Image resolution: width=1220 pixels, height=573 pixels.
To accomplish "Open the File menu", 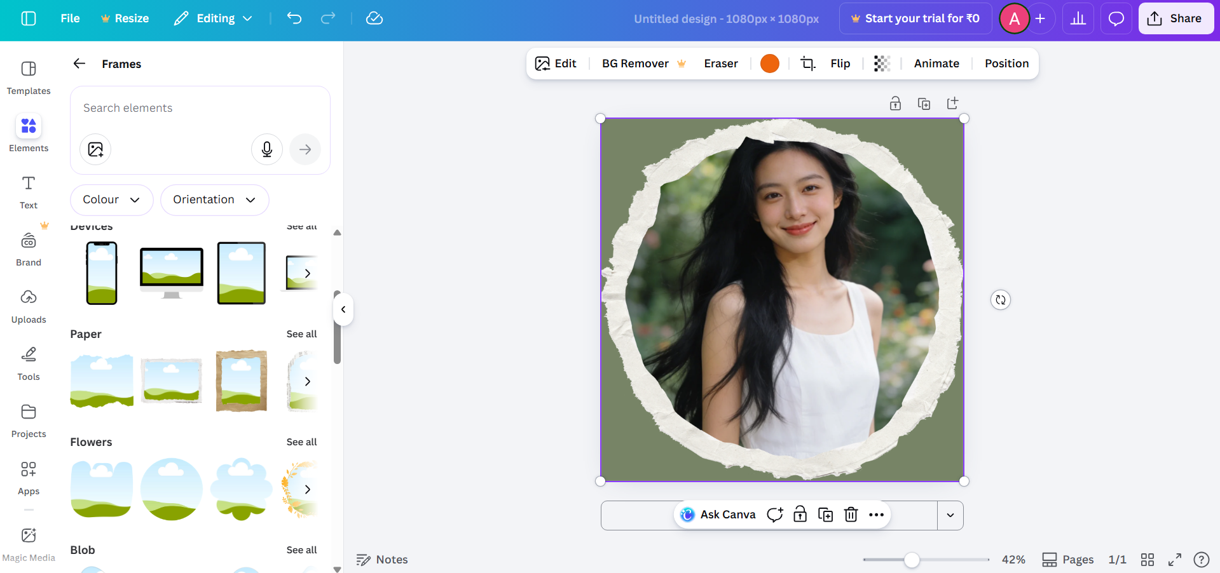I will click(70, 18).
